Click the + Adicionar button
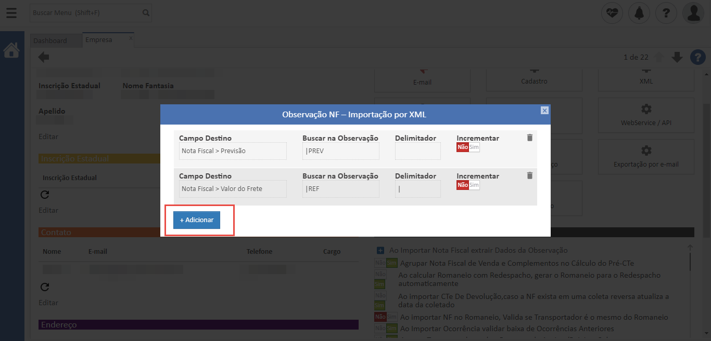711x341 pixels. coord(197,220)
